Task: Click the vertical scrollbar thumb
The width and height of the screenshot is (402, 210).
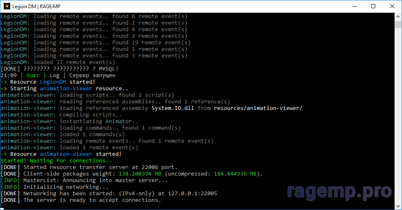Action: click(x=398, y=24)
